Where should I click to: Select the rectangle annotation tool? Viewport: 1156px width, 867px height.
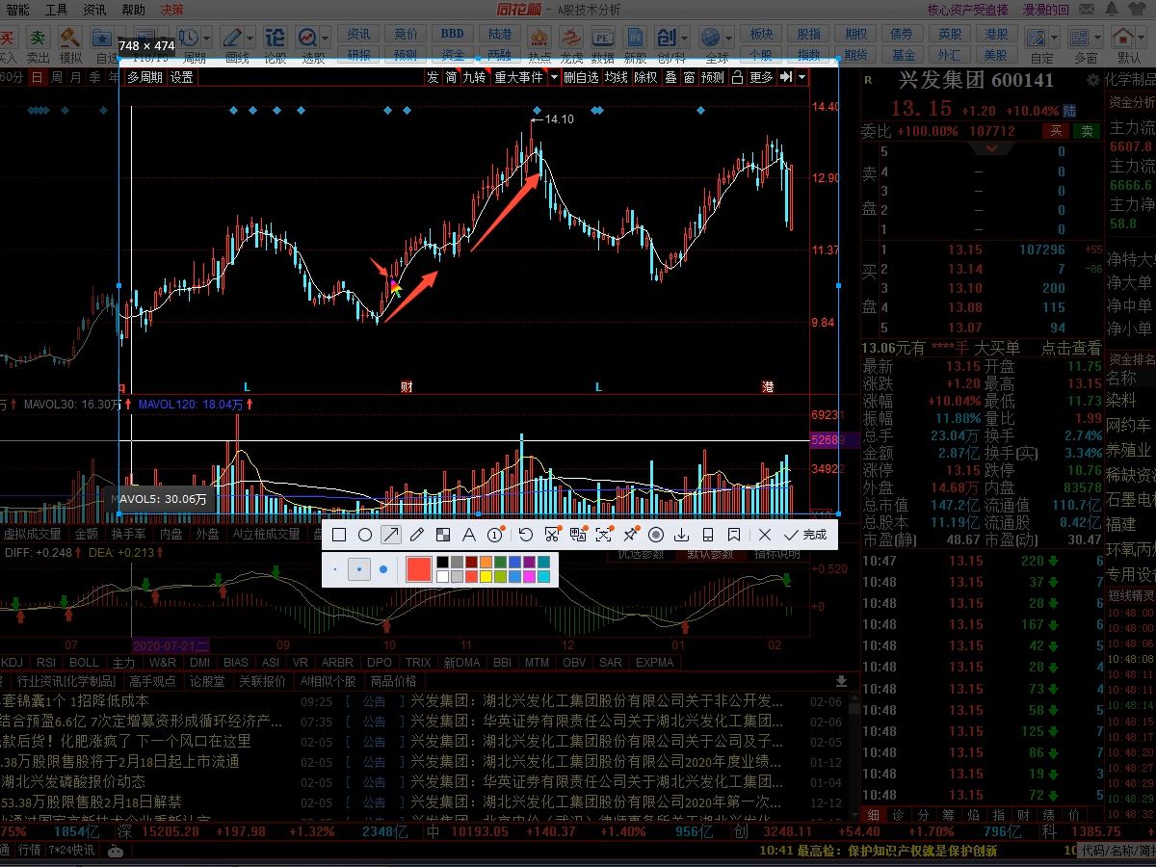pos(339,535)
